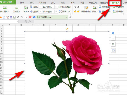Switch to the 特色应用 tab

[x=104, y=3]
